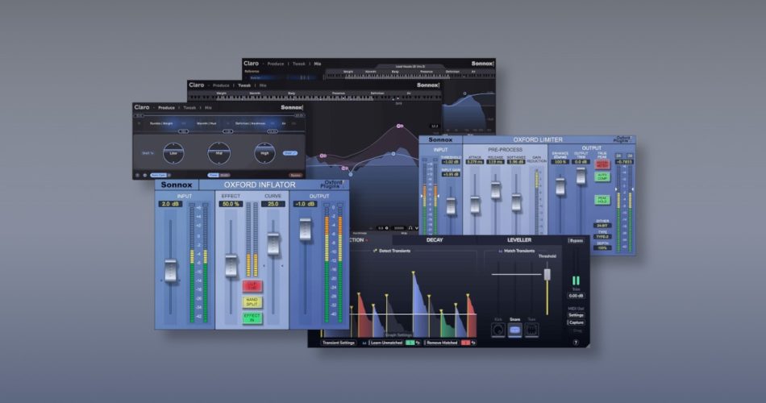
Task: Click the Limiter Release fader
Action: click(495, 190)
